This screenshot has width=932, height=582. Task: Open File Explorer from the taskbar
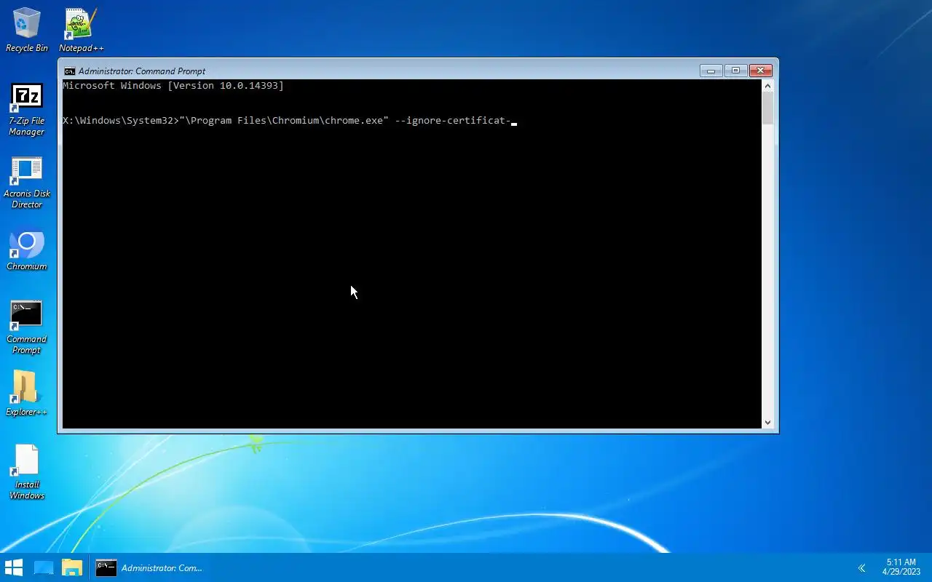(72, 567)
